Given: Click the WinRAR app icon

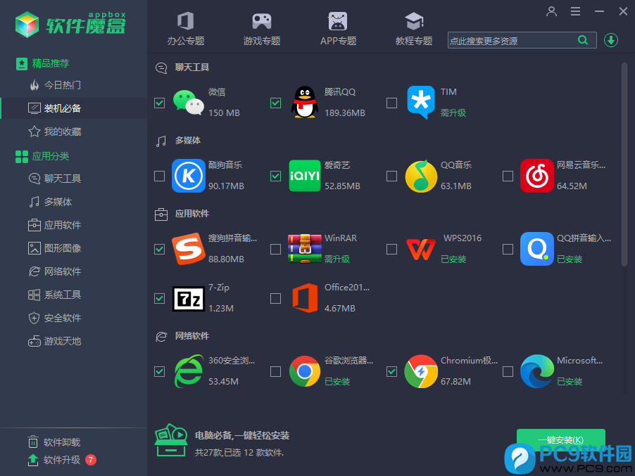Looking at the screenshot, I should coord(305,249).
